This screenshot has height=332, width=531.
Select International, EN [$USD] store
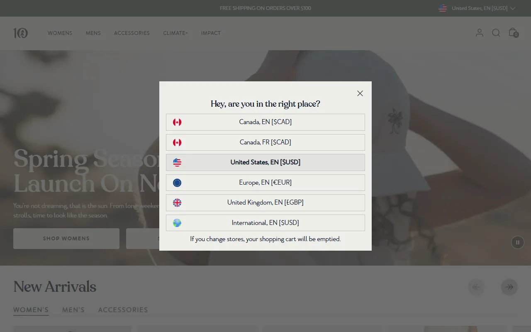(x=265, y=223)
